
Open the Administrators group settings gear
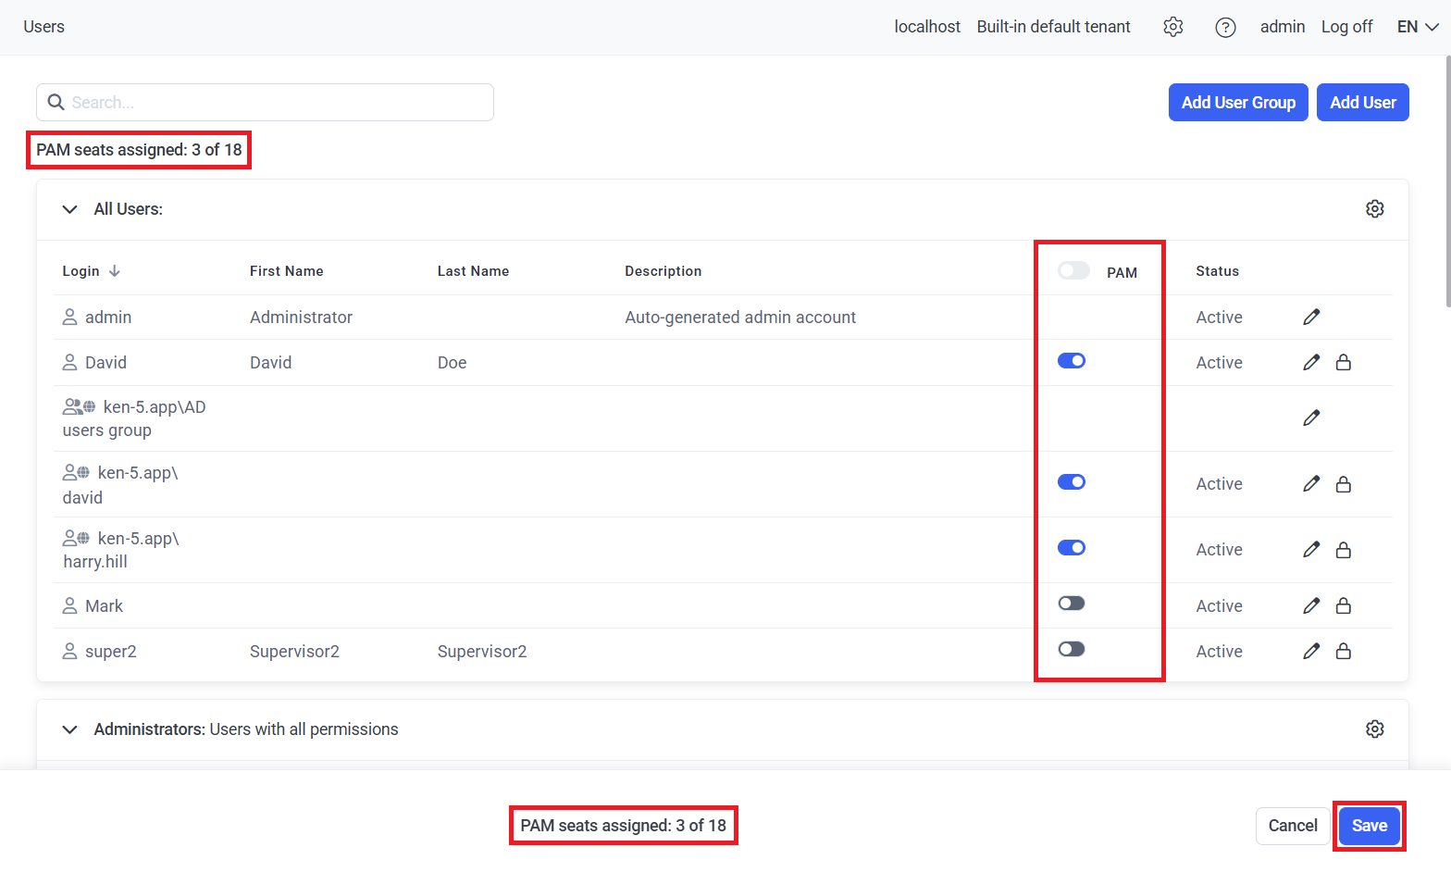1375,729
